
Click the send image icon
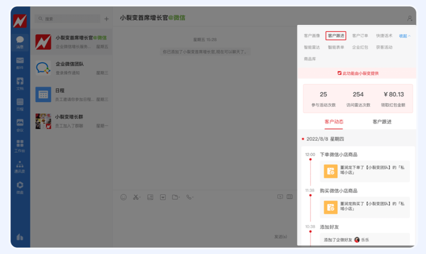(x=150, y=197)
